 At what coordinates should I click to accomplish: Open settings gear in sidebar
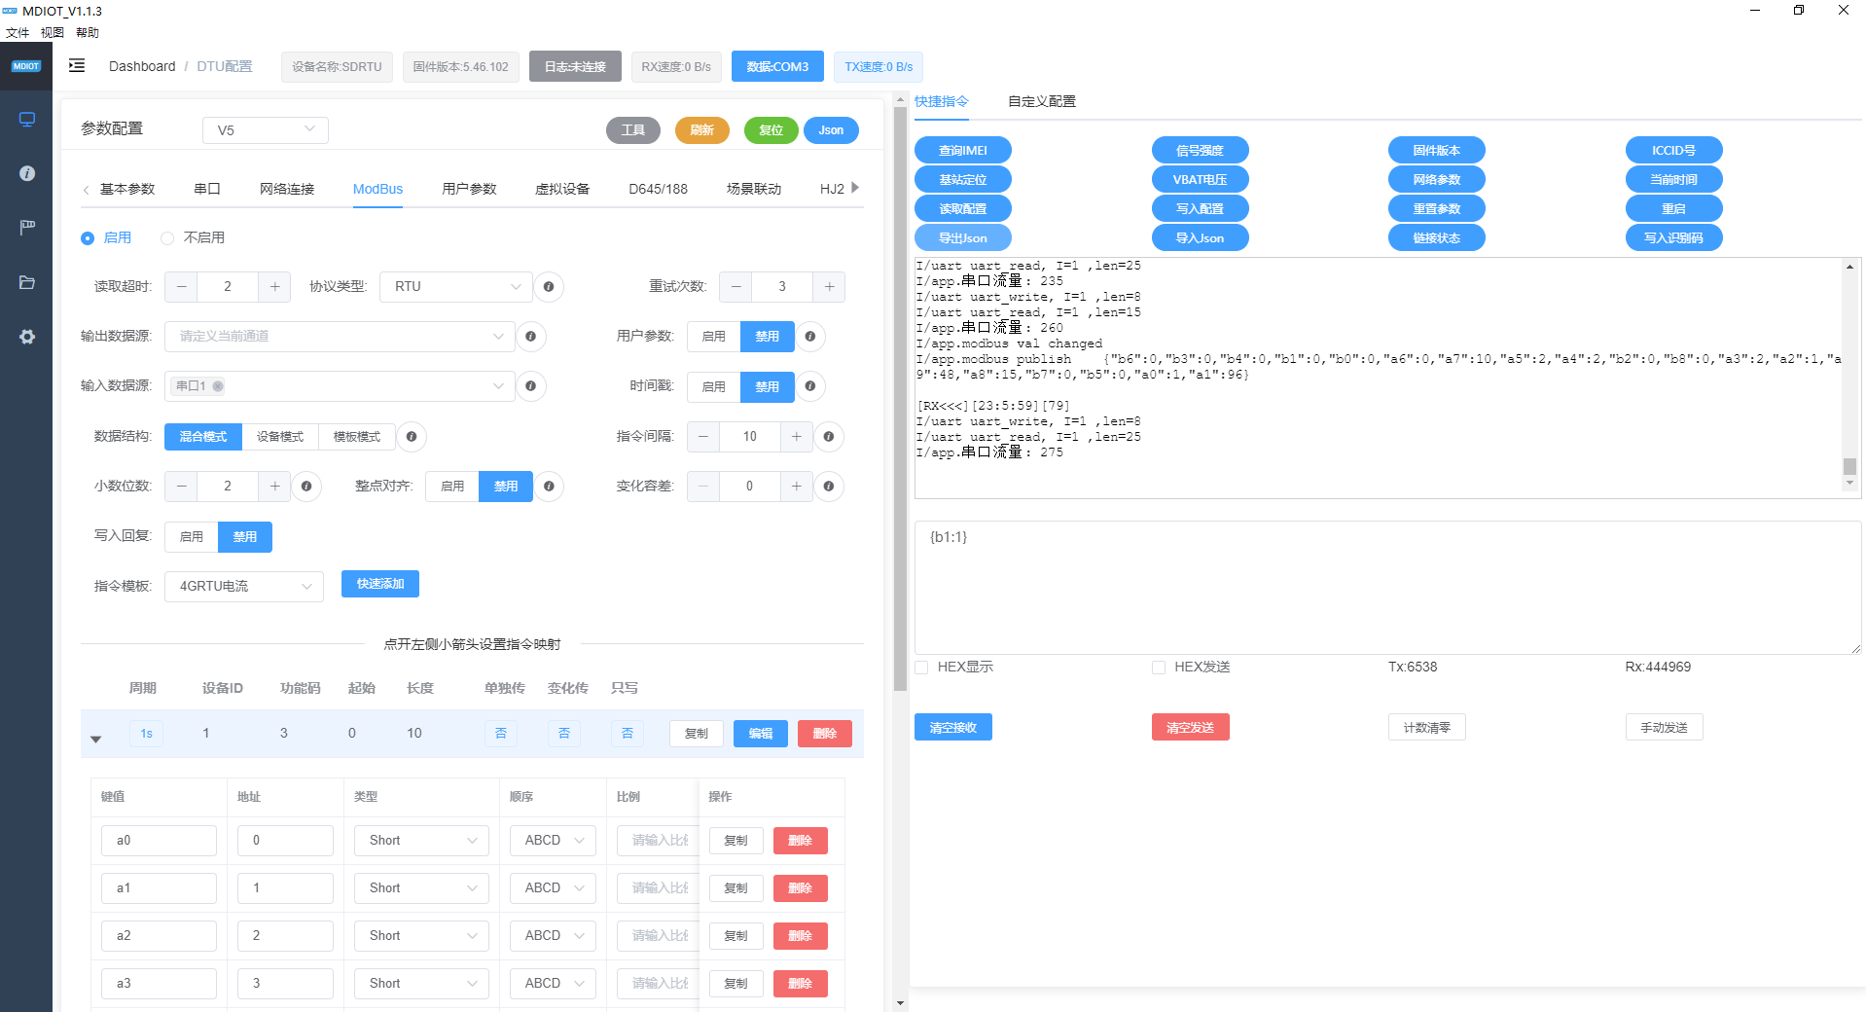coord(27,337)
